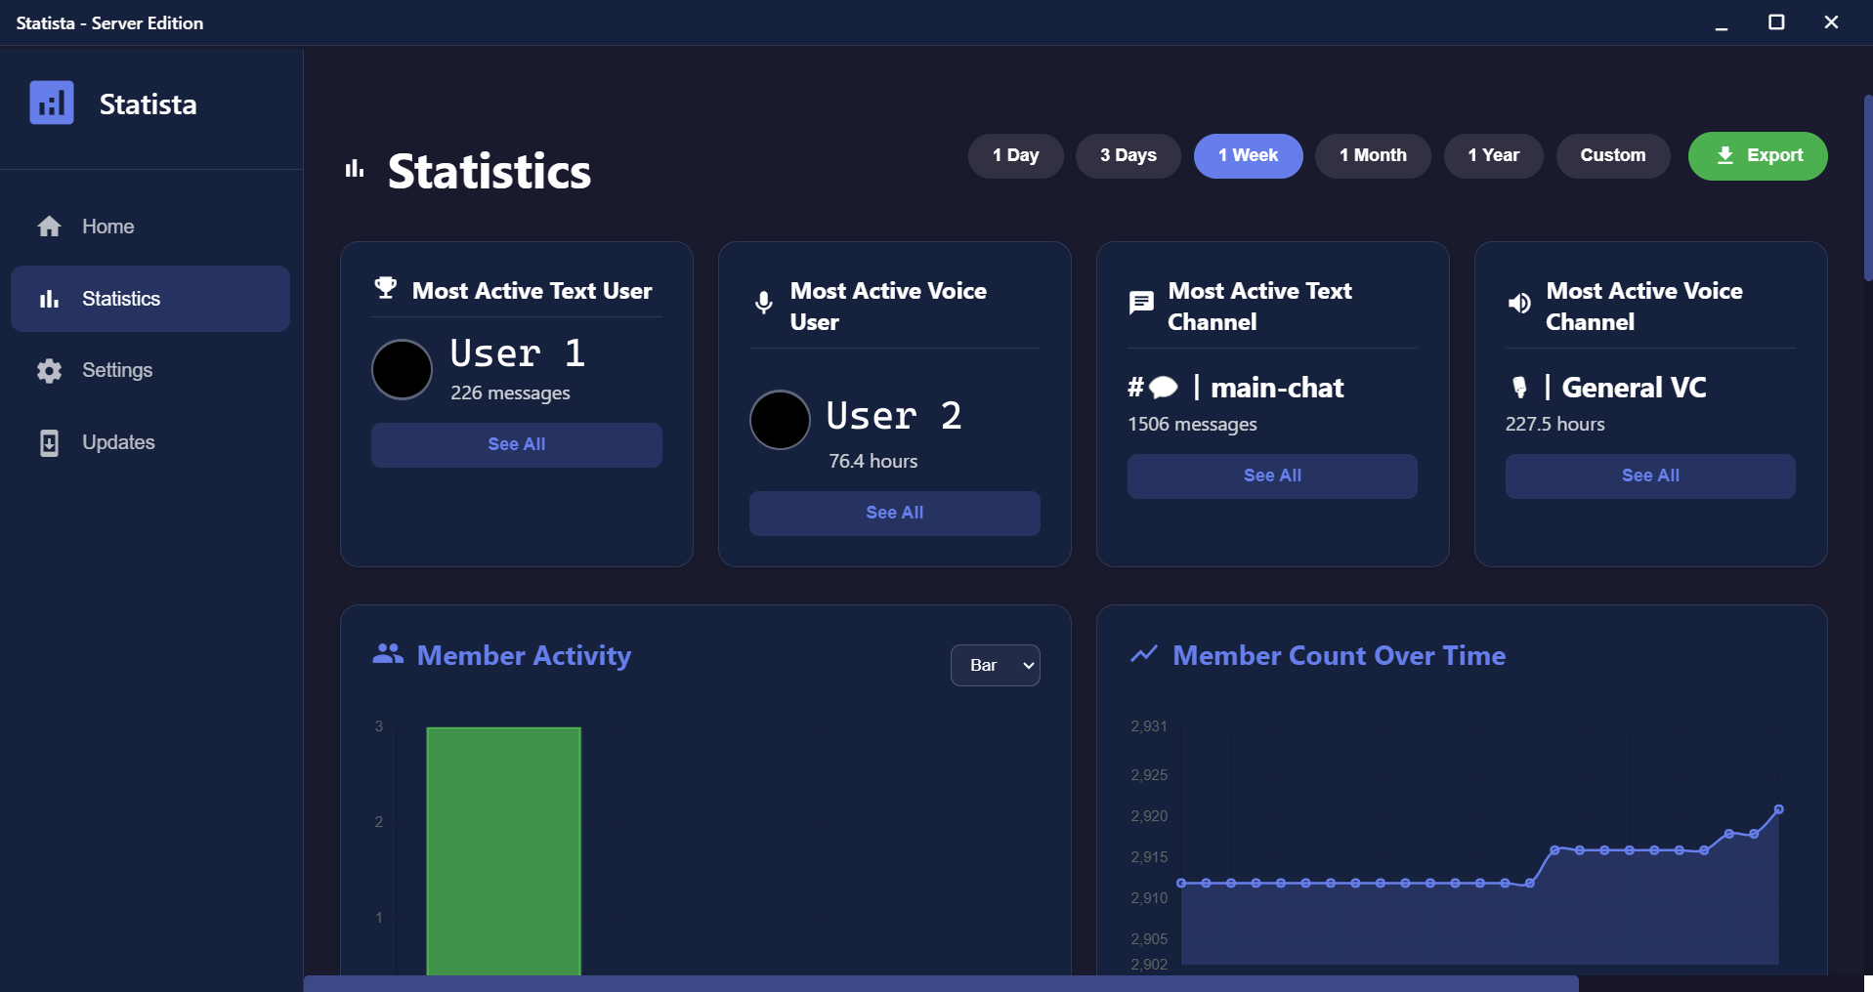Screen dimensions: 1873x992
Task: Click the green Export button
Action: point(1757,155)
